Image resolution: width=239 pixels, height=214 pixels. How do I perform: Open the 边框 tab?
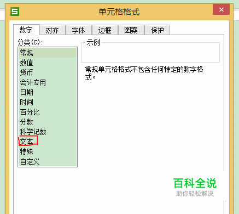pyautogui.click(x=105, y=30)
